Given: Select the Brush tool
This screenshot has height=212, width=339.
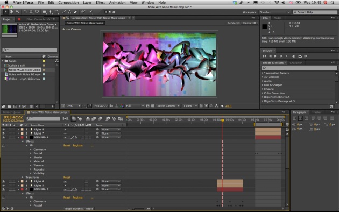Looking at the screenshot, I should [x=64, y=12].
